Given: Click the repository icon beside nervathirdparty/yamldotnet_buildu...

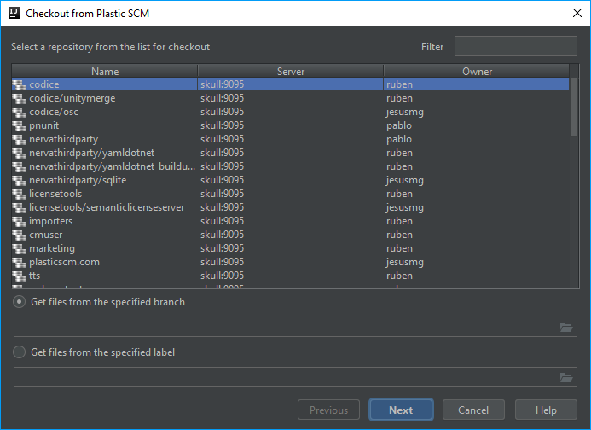Looking at the screenshot, I should pyautogui.click(x=19, y=166).
